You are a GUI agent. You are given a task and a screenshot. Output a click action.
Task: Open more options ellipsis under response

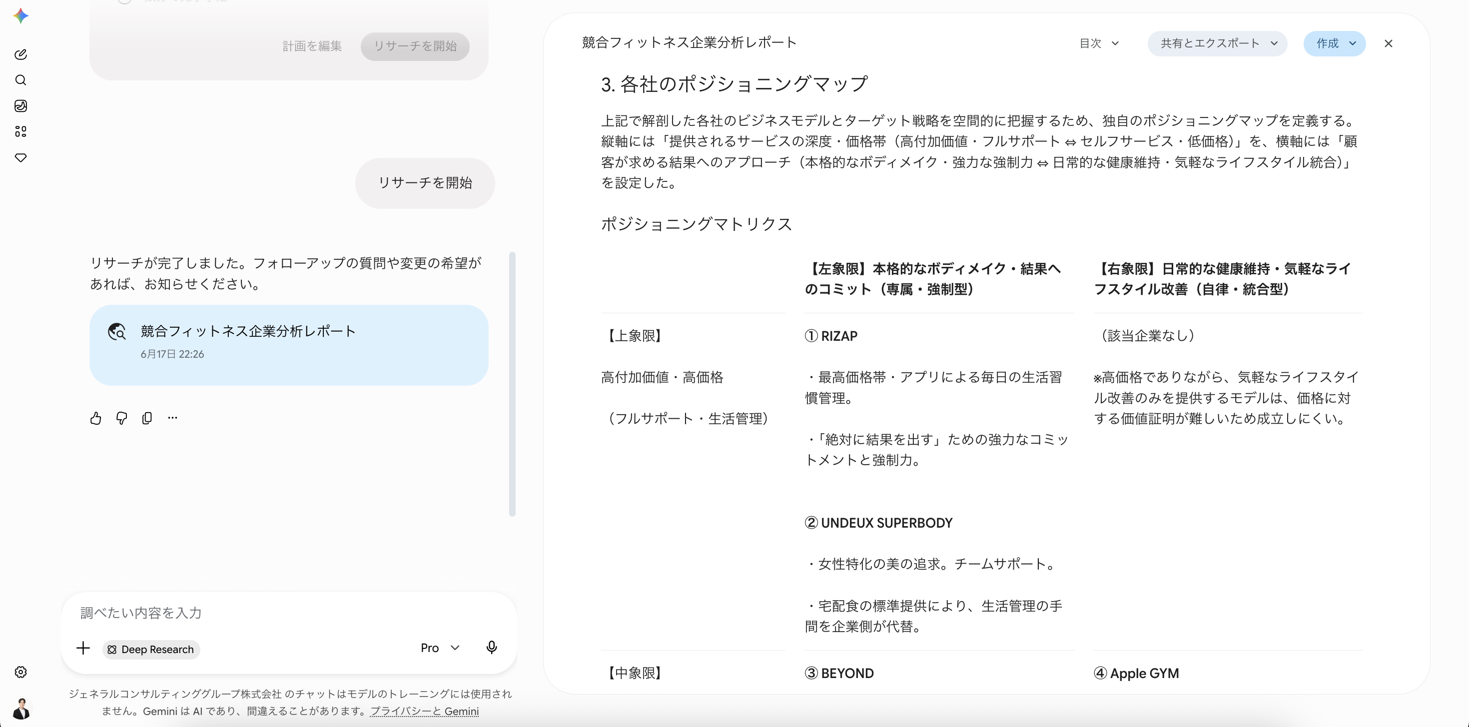click(x=173, y=418)
